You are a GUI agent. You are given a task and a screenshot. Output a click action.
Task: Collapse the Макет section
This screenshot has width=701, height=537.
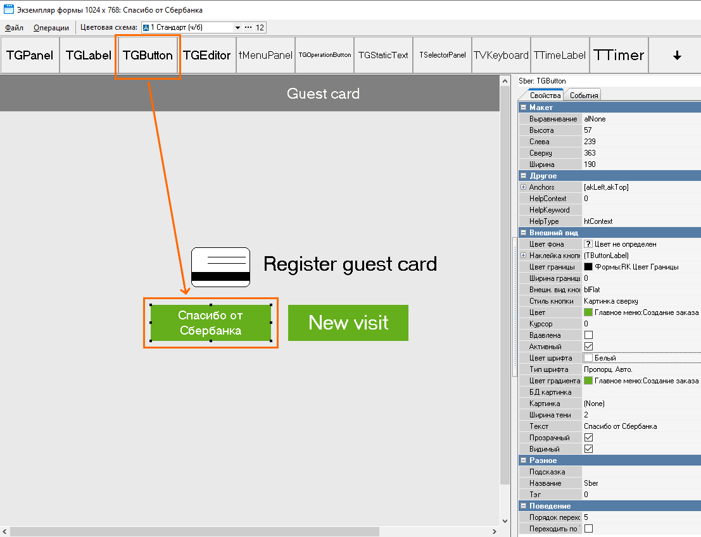click(x=523, y=108)
